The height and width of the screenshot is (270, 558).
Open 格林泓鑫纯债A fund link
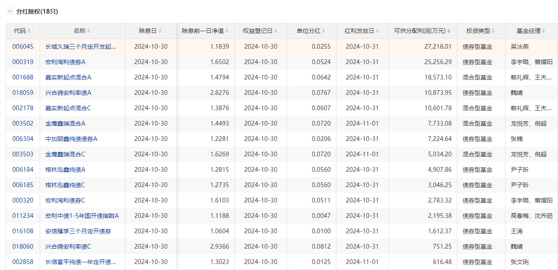coord(65,170)
